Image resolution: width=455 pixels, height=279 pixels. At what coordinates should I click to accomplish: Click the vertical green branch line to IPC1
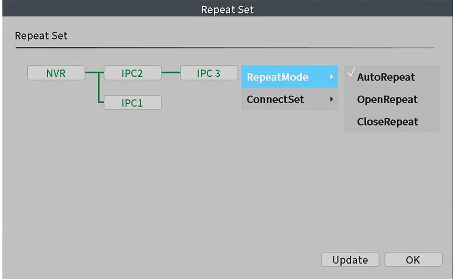99,88
